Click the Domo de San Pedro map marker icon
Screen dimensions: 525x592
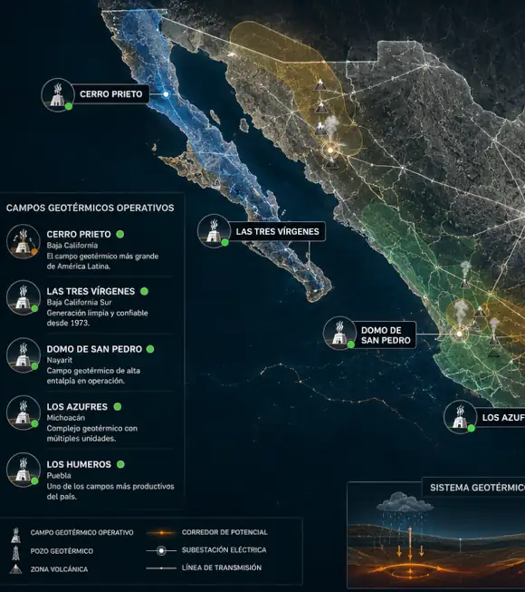pyautogui.click(x=339, y=333)
